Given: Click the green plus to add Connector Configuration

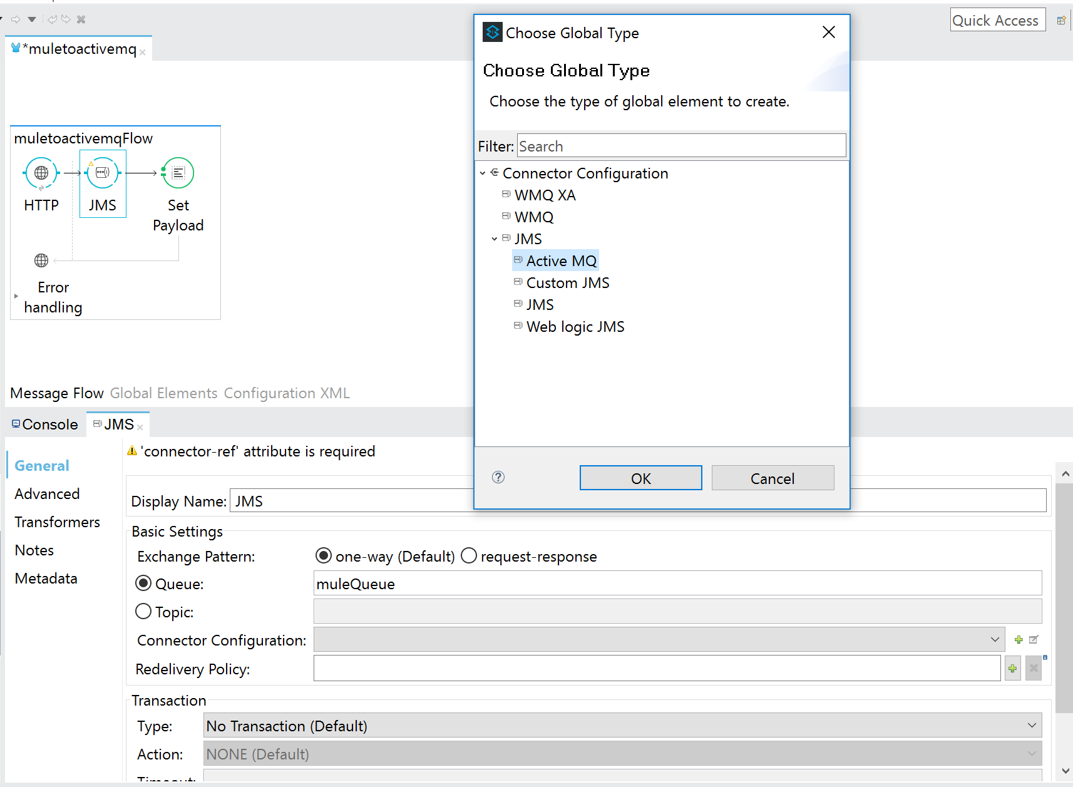Looking at the screenshot, I should (1019, 640).
